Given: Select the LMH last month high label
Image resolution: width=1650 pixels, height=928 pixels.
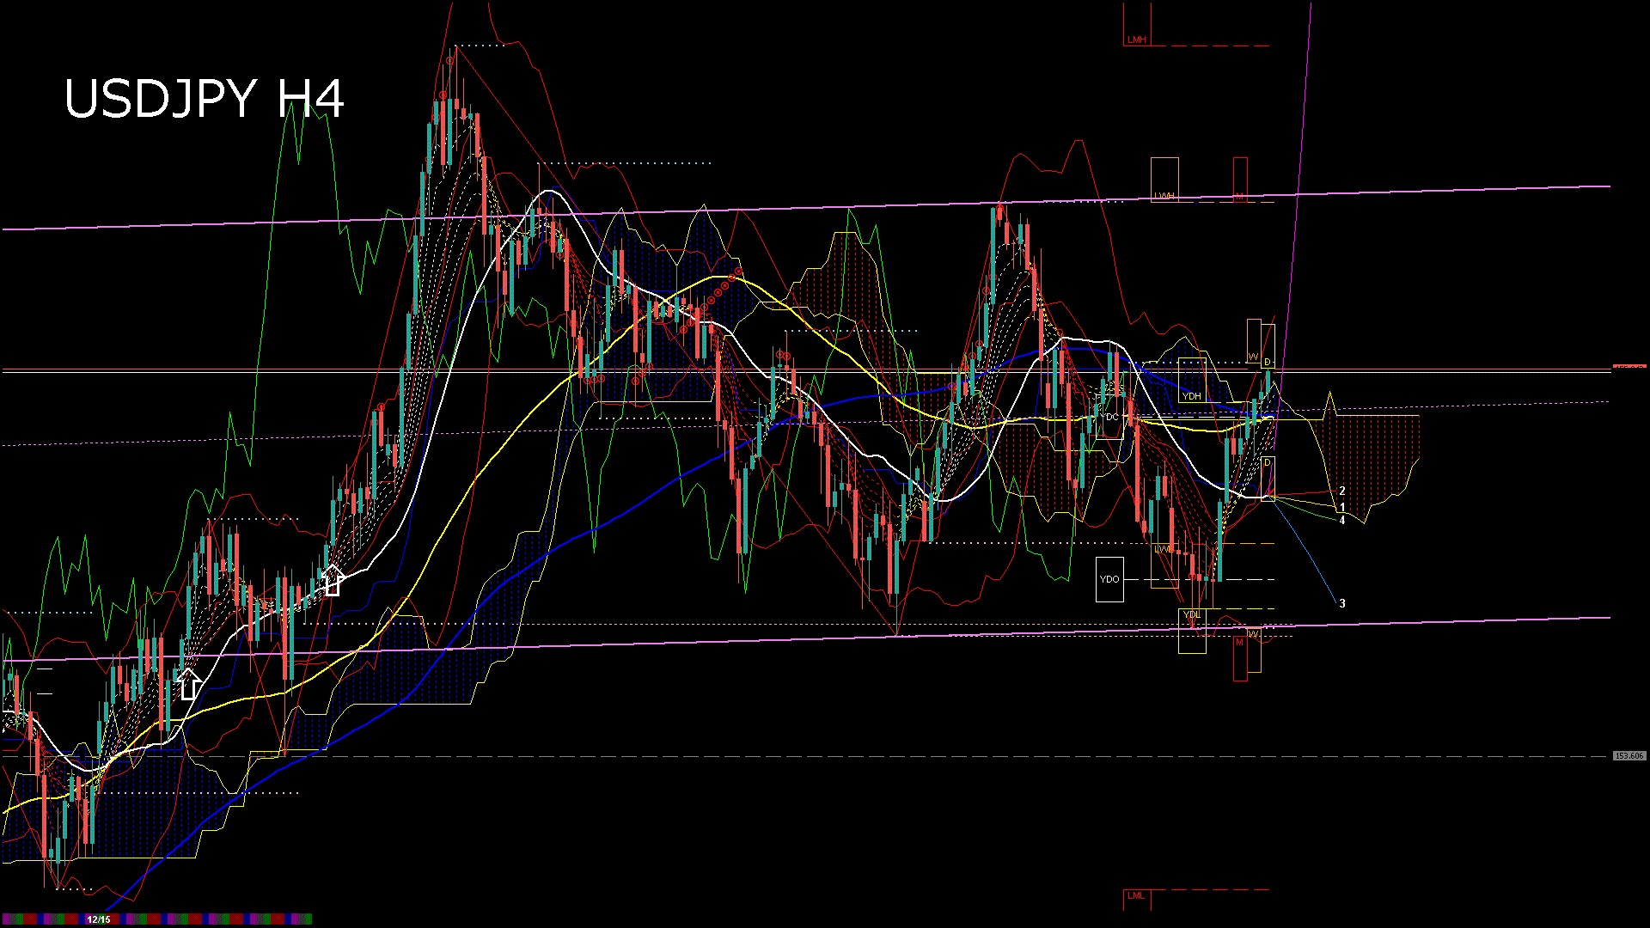Looking at the screenshot, I should point(1136,40).
